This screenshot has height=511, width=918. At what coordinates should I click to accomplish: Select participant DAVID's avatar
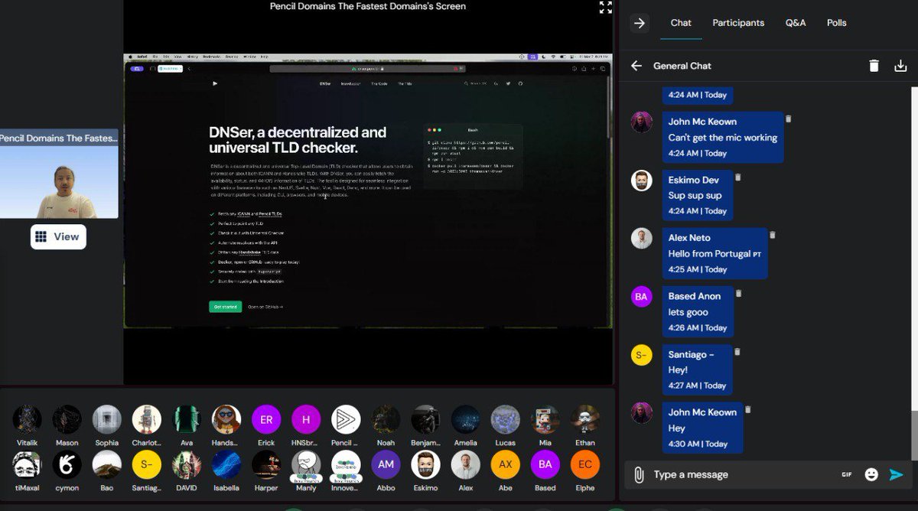[187, 464]
